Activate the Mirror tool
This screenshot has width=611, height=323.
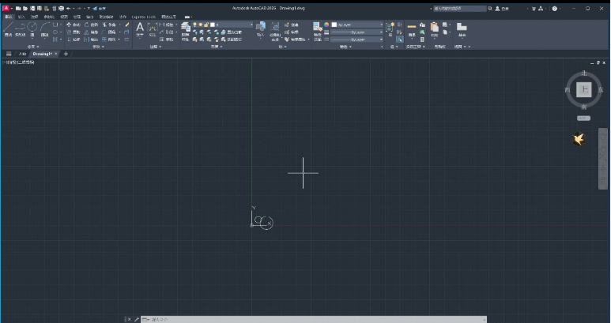(92, 32)
